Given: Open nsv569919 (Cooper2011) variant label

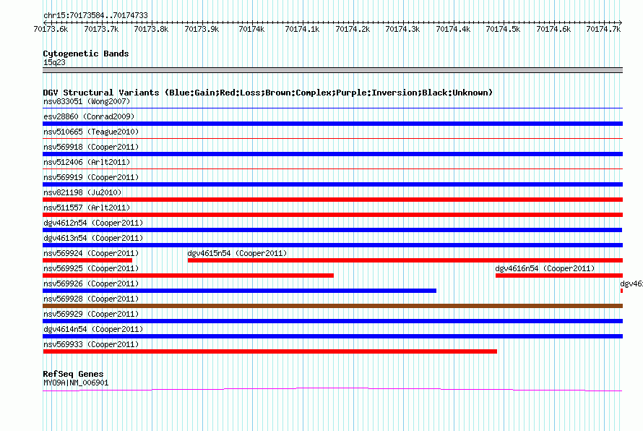Looking at the screenshot, I should click(91, 177).
